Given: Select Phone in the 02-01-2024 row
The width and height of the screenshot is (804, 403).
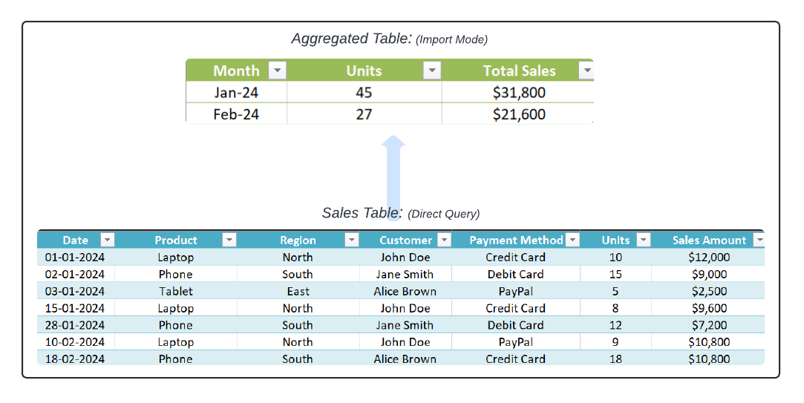Looking at the screenshot, I should coord(176,274).
